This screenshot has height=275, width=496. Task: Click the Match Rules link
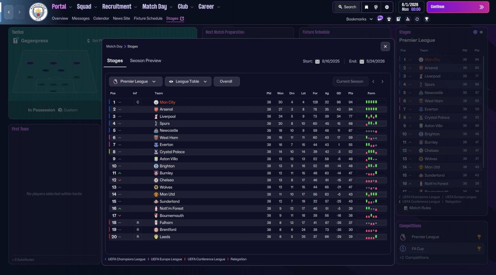pyautogui.click(x=420, y=208)
